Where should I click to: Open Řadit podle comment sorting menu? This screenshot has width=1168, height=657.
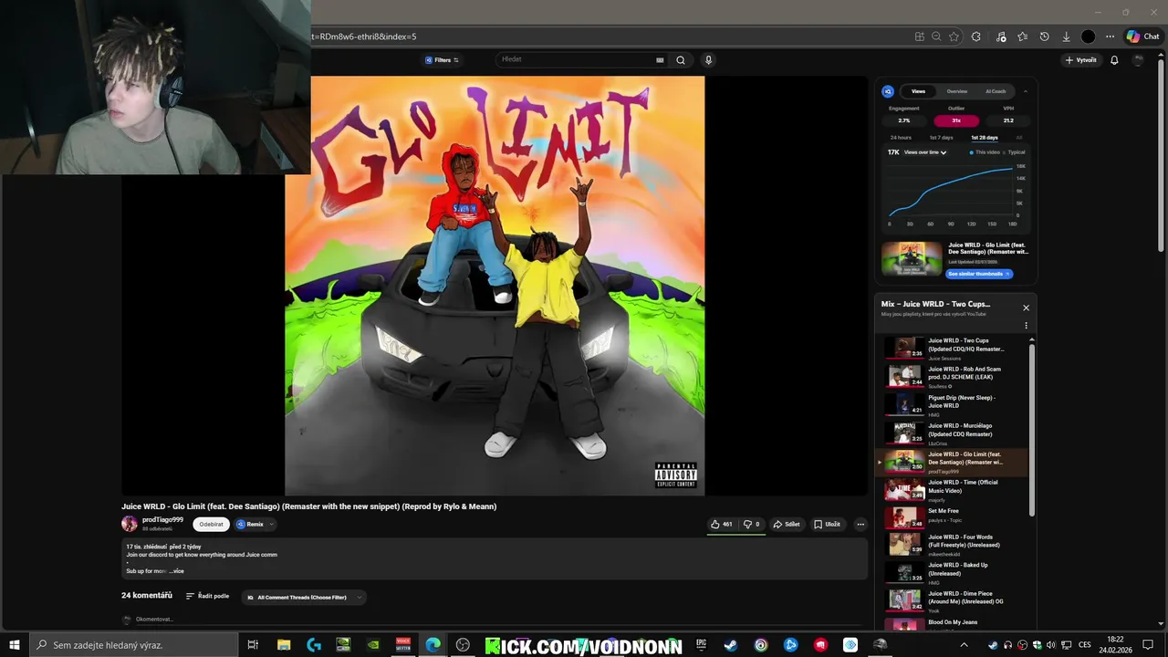207,596
